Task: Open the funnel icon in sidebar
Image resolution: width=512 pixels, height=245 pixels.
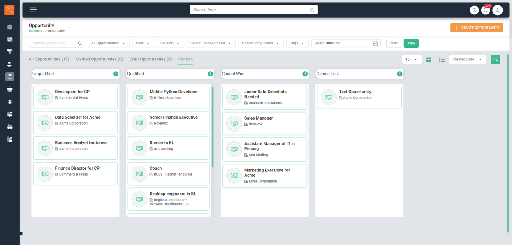Action: click(10, 52)
